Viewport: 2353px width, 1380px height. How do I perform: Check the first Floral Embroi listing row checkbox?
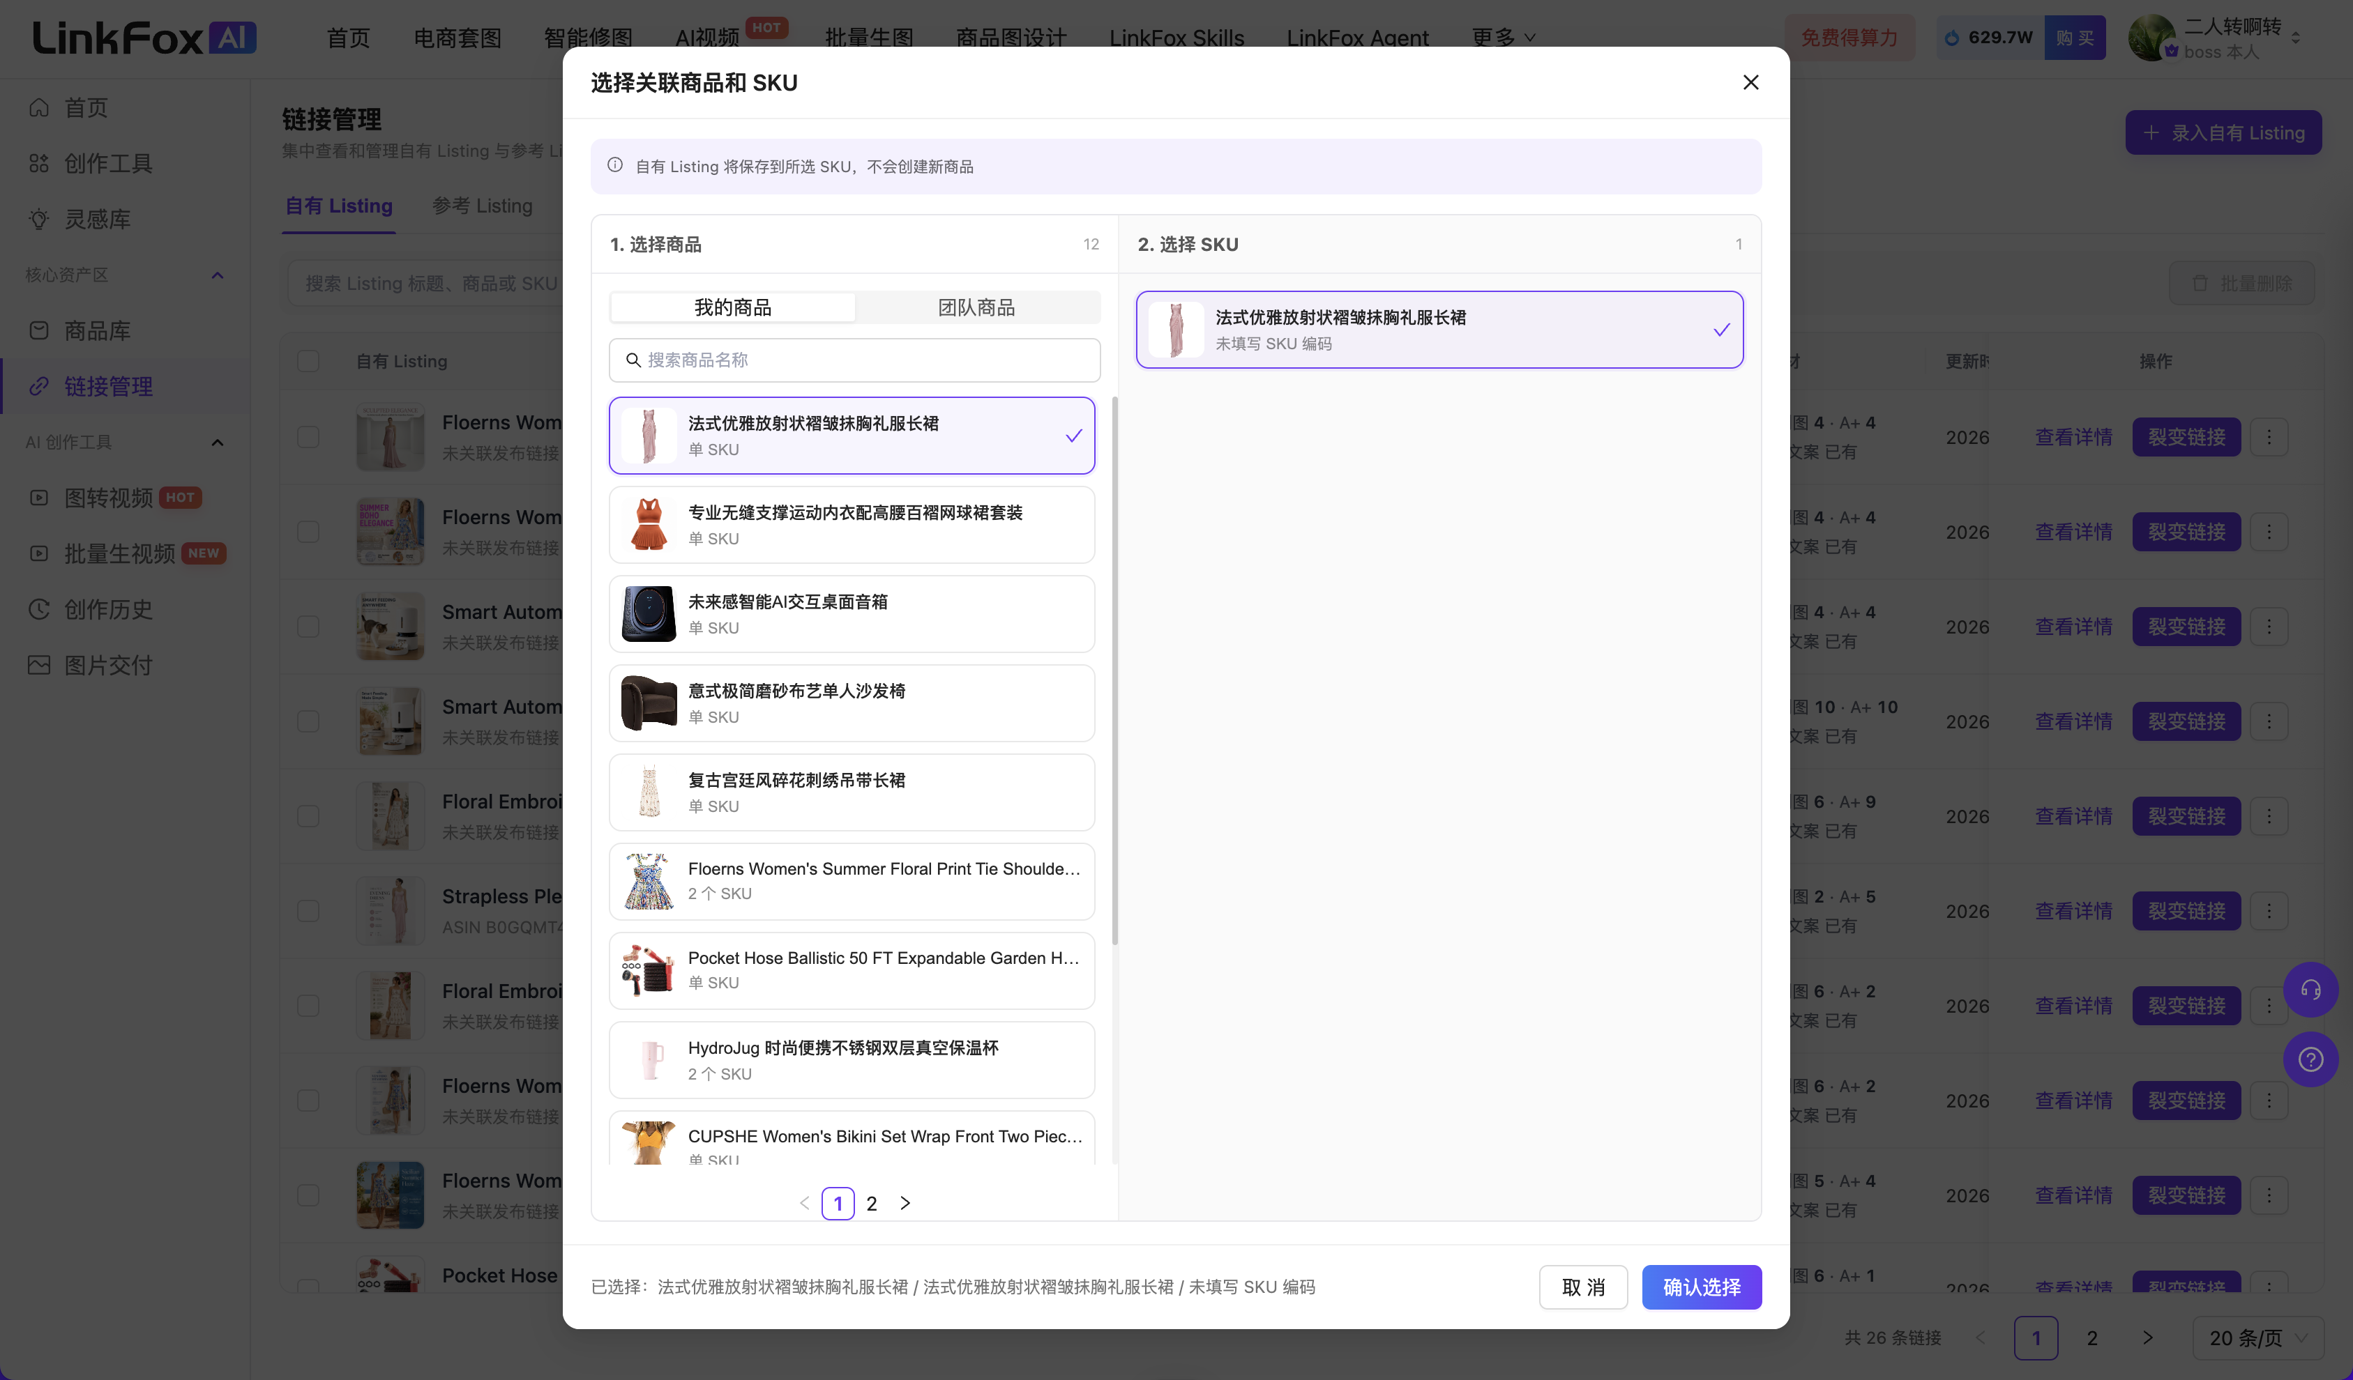pyautogui.click(x=308, y=815)
